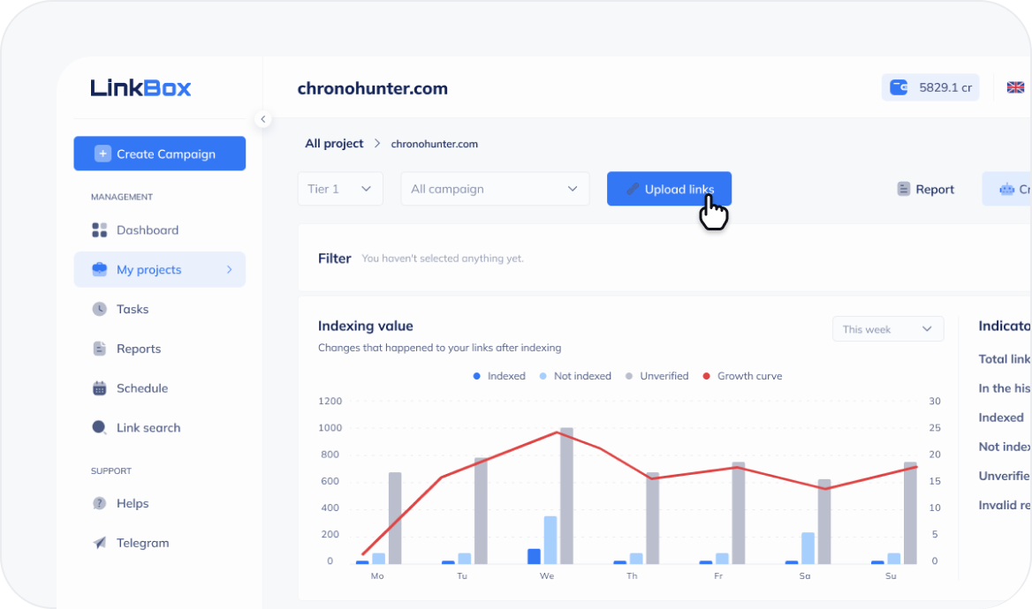Open the This week period dropdown
Screen dimensions: 1032x609
(887, 329)
